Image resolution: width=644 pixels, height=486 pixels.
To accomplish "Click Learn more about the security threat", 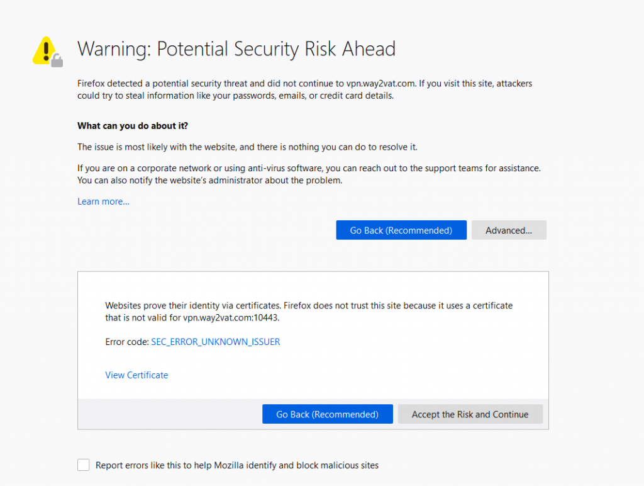I will 103,201.
